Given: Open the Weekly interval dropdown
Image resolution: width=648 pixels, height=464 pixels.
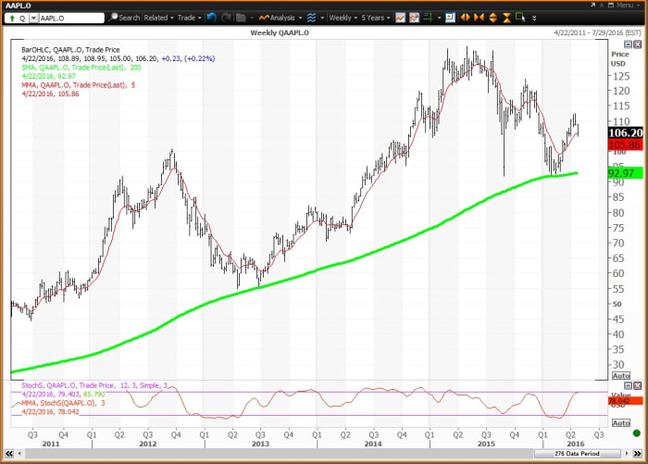Looking at the screenshot, I should click(x=343, y=18).
